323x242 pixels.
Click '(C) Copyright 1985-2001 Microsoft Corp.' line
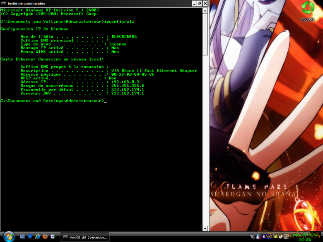50,14
